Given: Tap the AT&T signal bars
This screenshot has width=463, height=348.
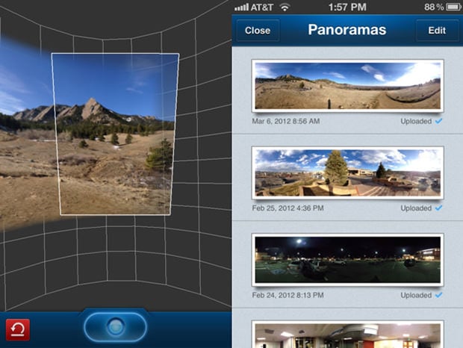Looking at the screenshot, I should coord(241,7).
